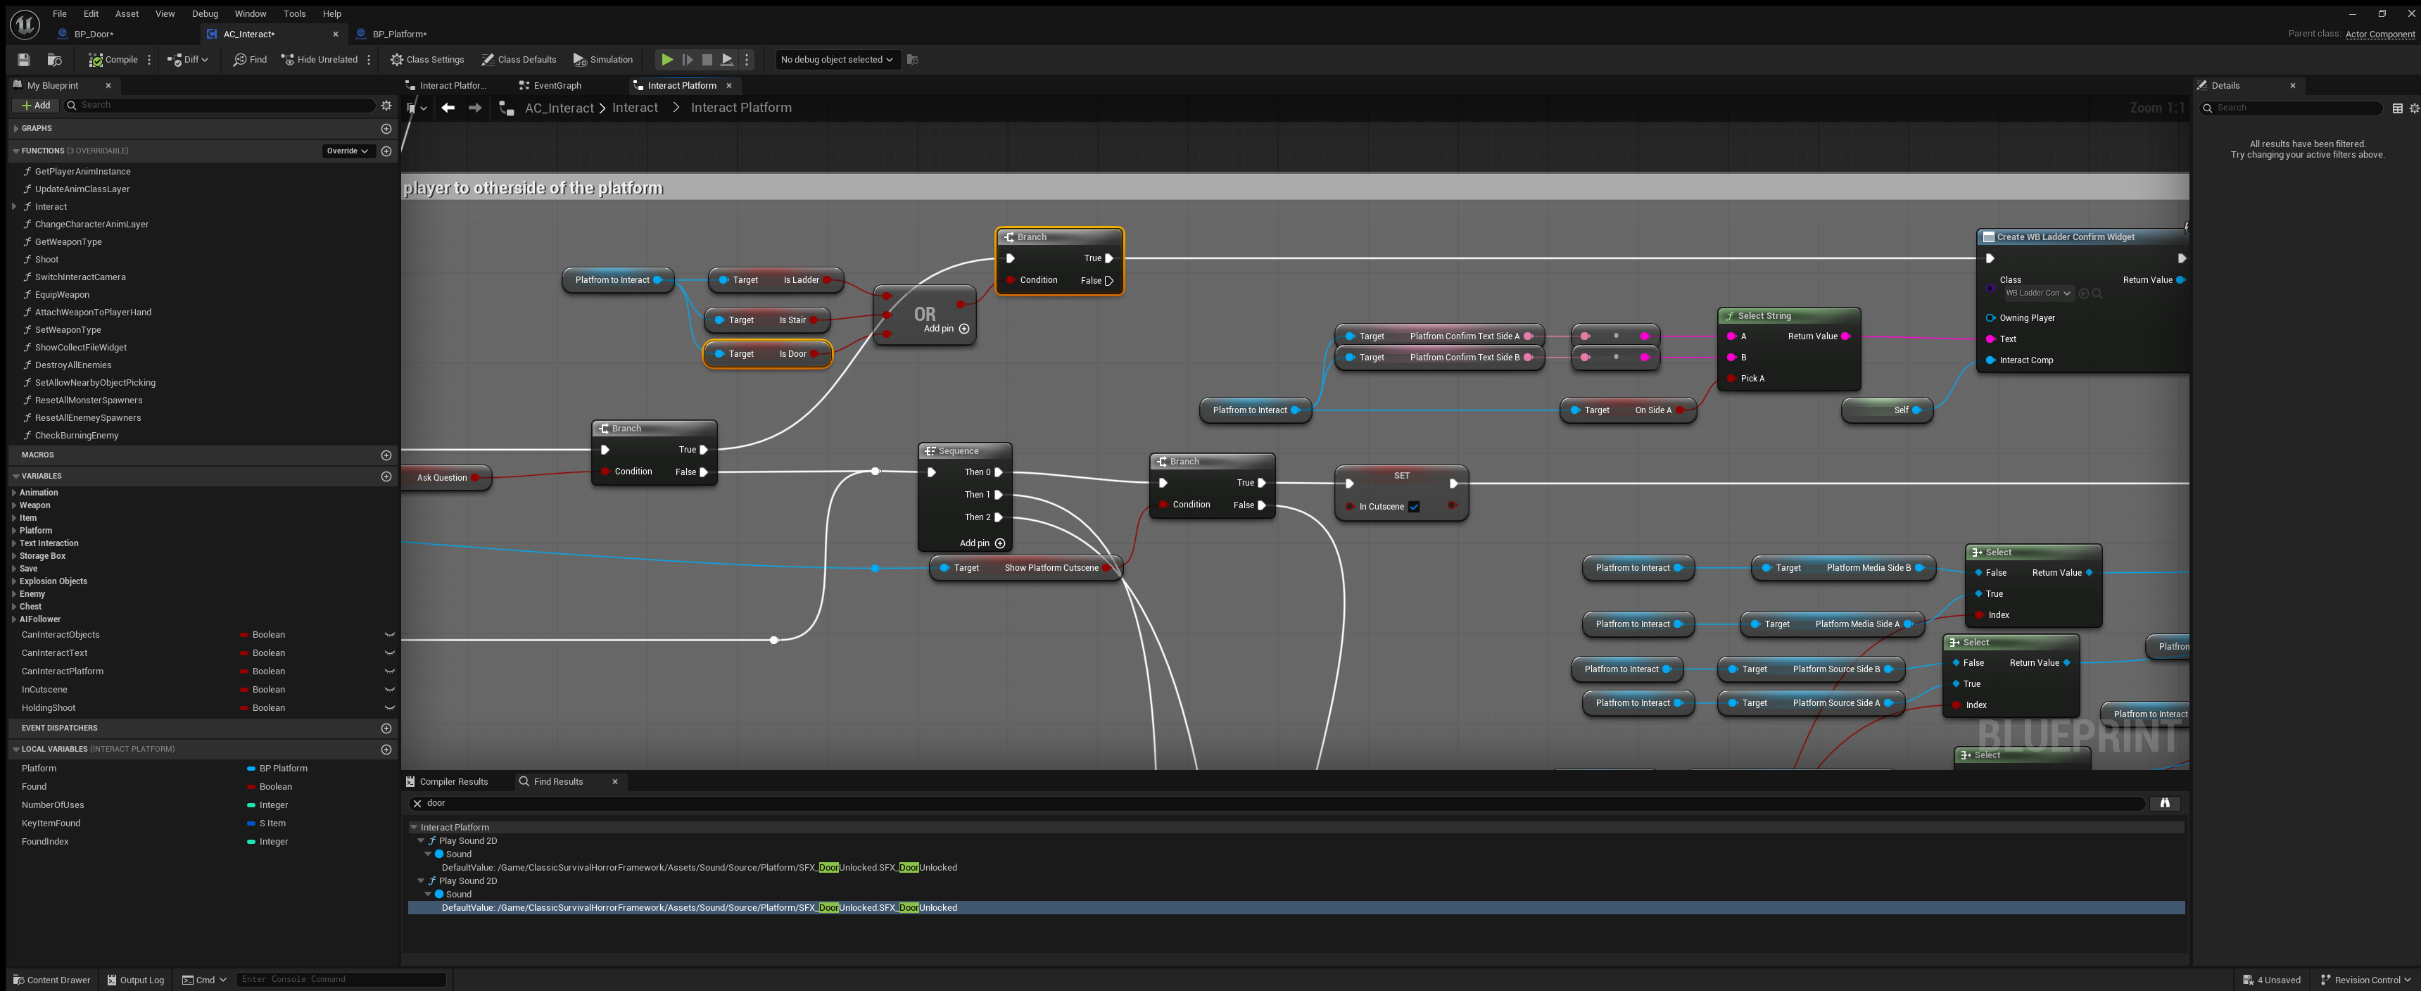The height and width of the screenshot is (991, 2421).
Task: Click the Find toolbar button
Action: tap(250, 59)
